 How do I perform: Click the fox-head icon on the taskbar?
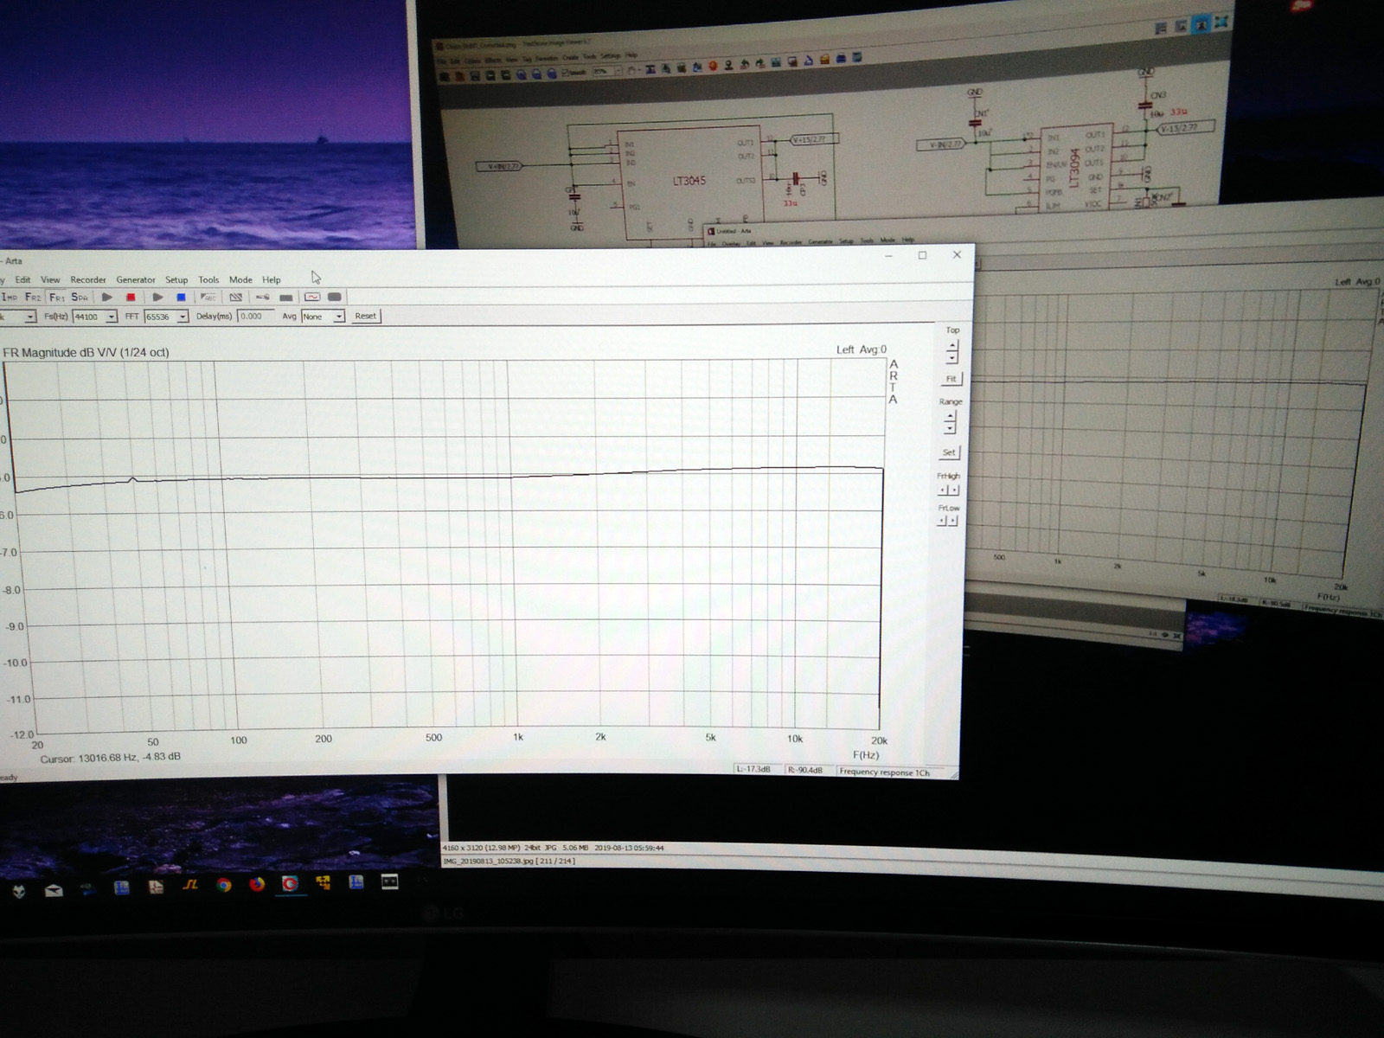(x=19, y=890)
